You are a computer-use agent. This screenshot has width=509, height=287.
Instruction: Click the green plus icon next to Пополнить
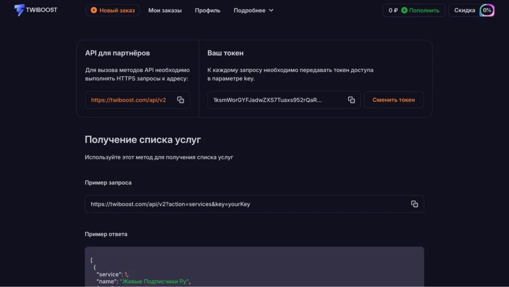point(404,10)
